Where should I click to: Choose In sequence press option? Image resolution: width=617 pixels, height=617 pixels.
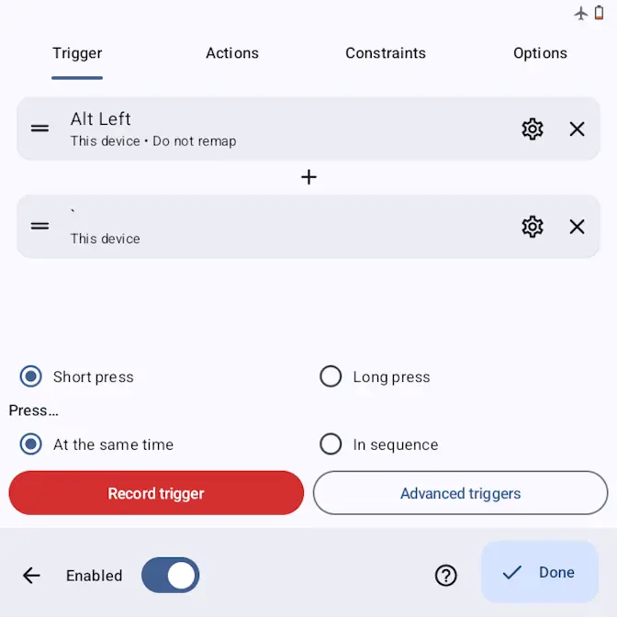[x=331, y=443]
